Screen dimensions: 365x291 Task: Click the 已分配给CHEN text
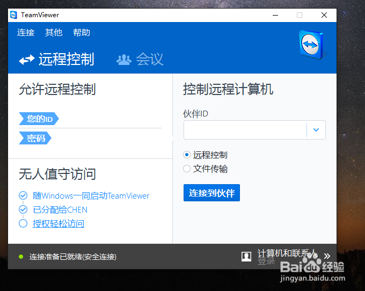point(60,210)
